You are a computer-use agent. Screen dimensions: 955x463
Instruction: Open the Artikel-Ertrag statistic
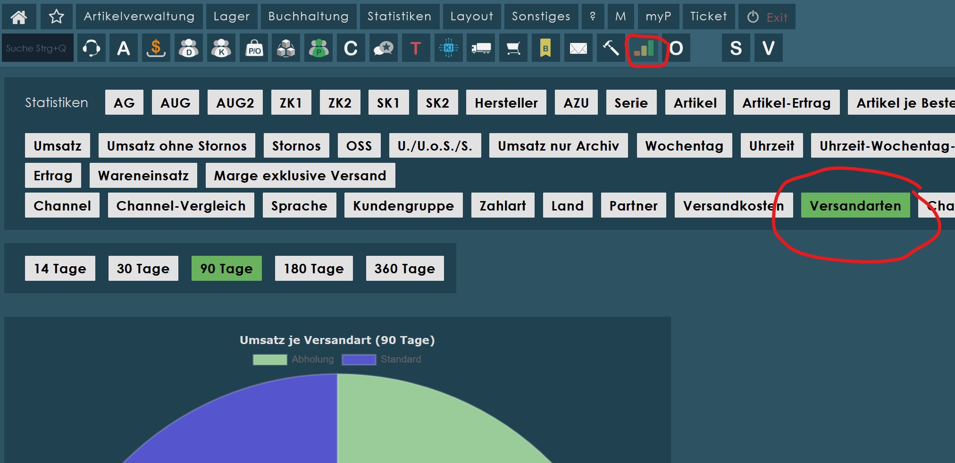[787, 102]
